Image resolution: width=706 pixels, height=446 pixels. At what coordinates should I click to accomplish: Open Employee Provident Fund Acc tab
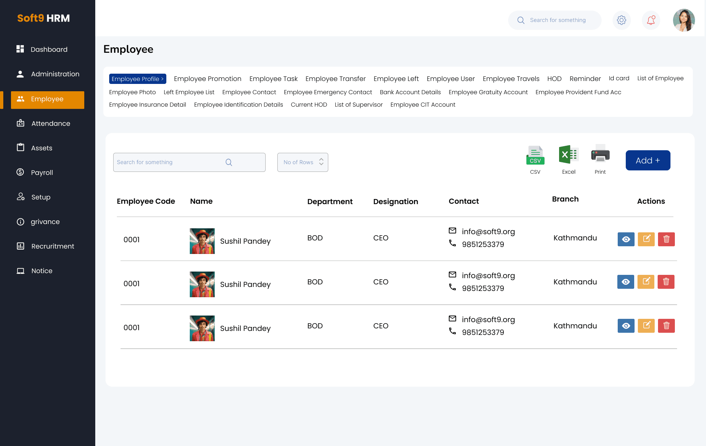click(578, 92)
